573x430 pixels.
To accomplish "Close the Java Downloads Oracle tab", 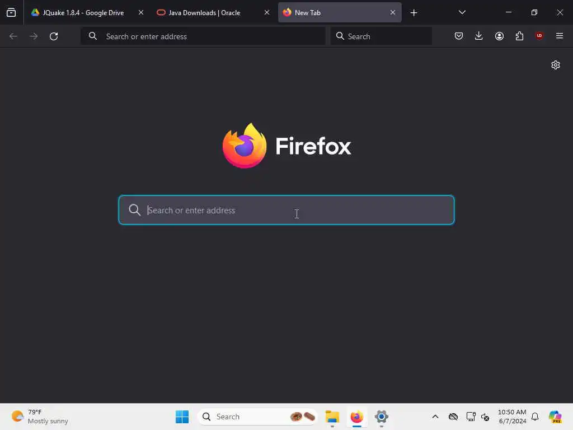I will tap(267, 12).
